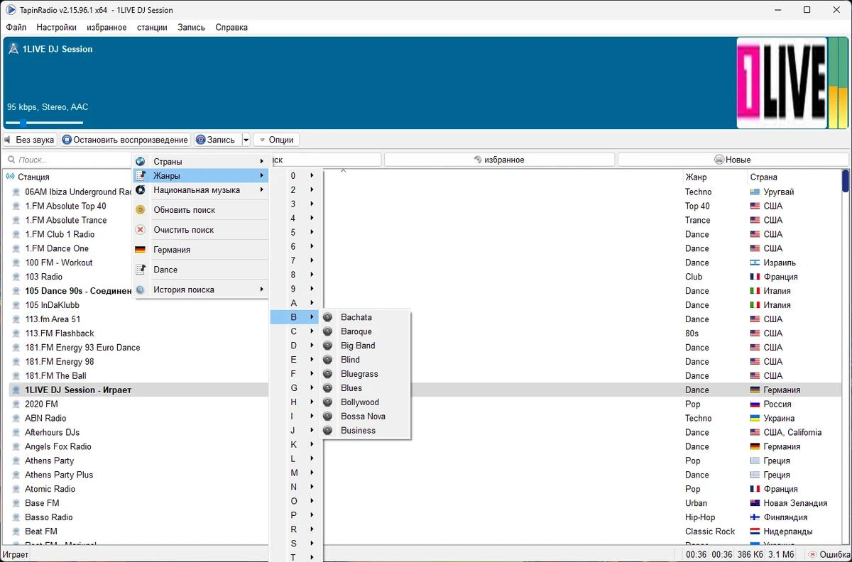Stop playback with Остановить воспроизведение
Screen dimensions: 852x562
125,140
